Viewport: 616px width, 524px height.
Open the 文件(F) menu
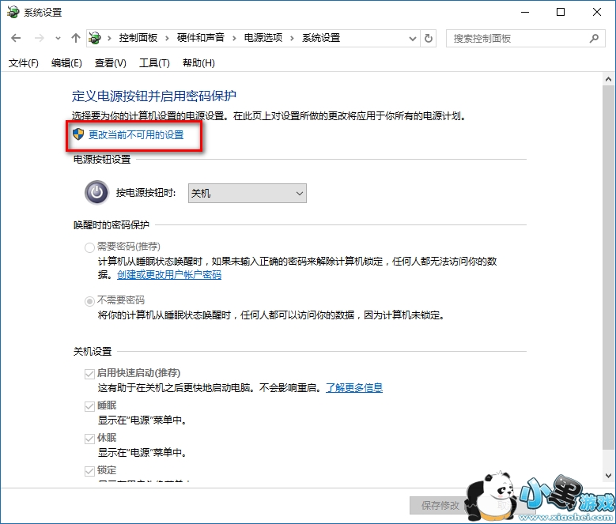point(24,62)
